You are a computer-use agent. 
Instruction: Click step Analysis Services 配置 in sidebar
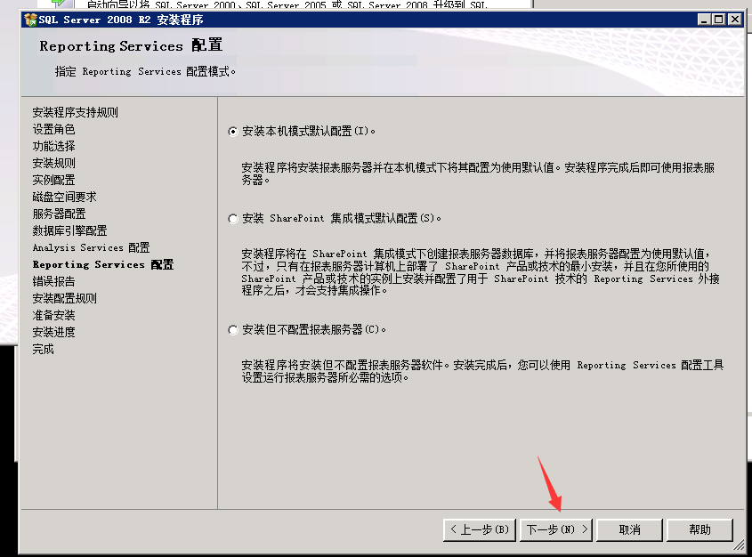click(91, 247)
